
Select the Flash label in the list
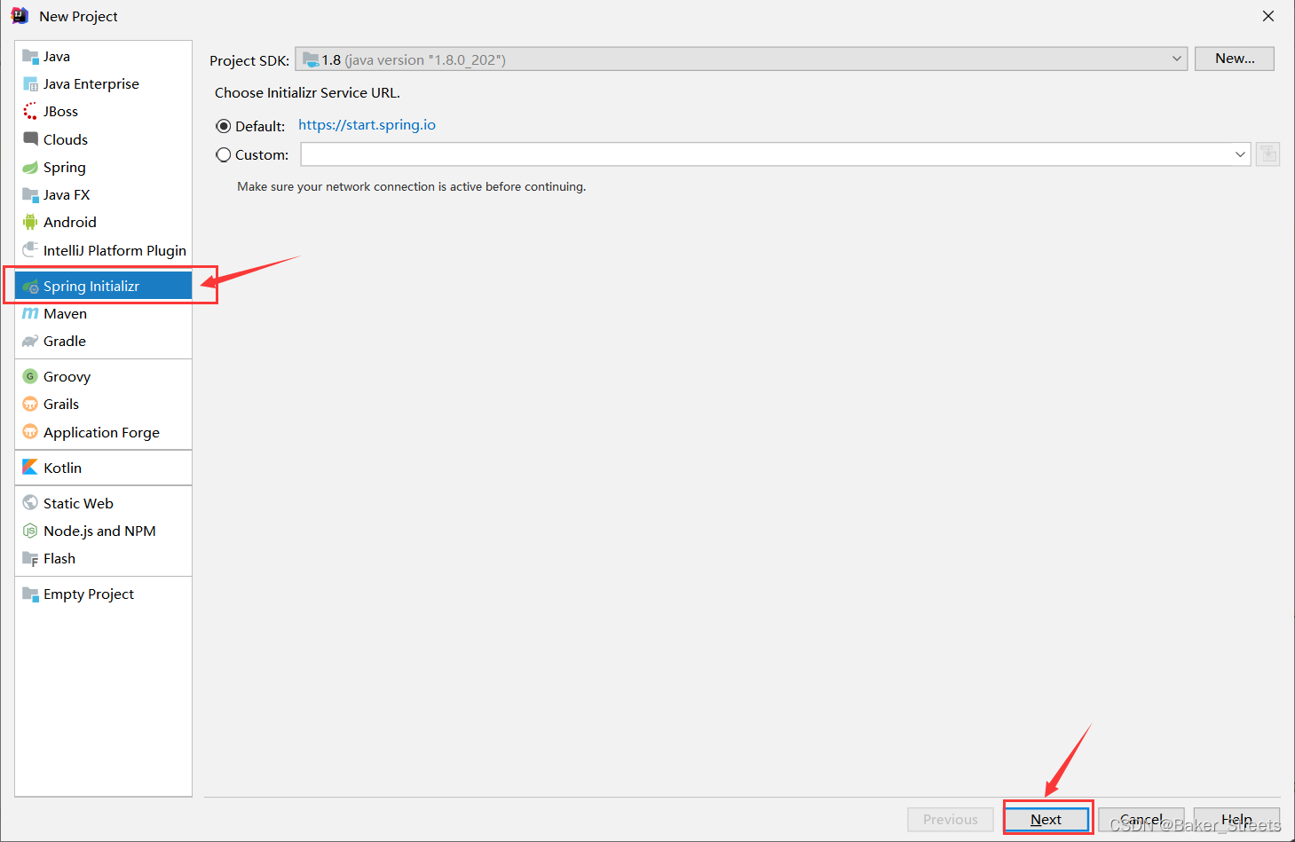59,559
